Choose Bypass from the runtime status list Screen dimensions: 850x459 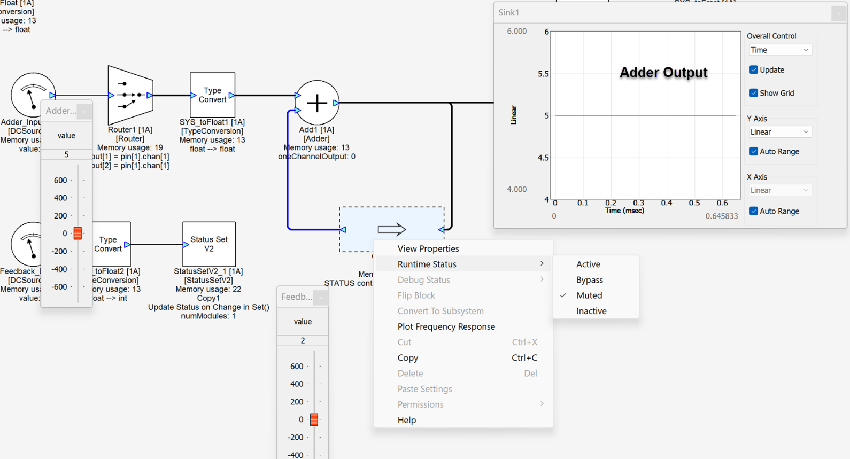(589, 279)
